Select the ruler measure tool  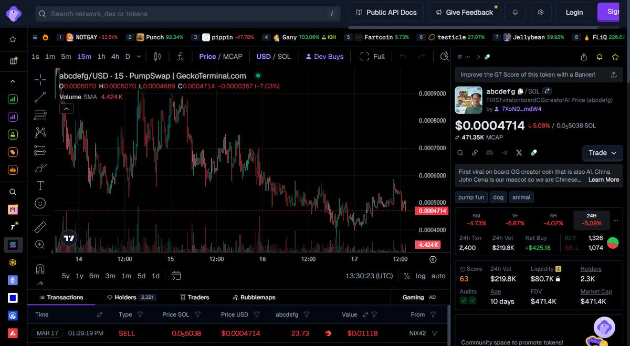click(x=40, y=227)
